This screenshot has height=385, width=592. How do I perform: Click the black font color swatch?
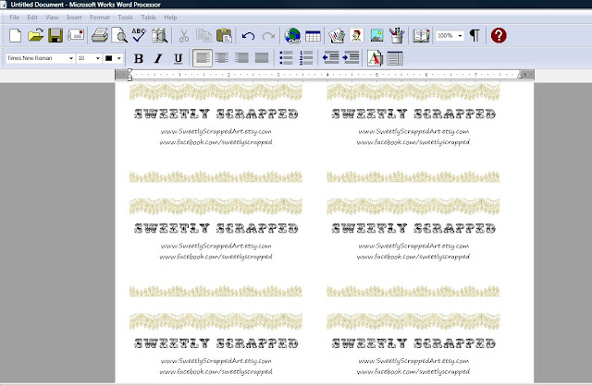click(x=109, y=58)
